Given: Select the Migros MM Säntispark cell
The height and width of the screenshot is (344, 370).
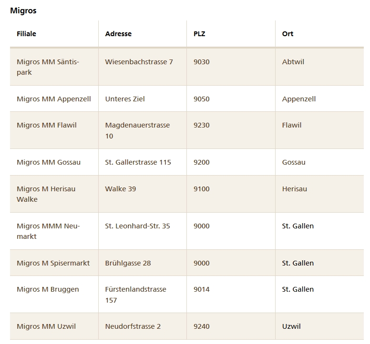Looking at the screenshot, I should (x=48, y=67).
